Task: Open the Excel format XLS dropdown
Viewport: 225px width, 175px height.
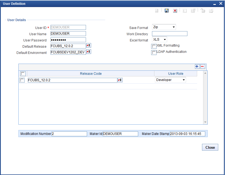Action: [x=160, y=39]
